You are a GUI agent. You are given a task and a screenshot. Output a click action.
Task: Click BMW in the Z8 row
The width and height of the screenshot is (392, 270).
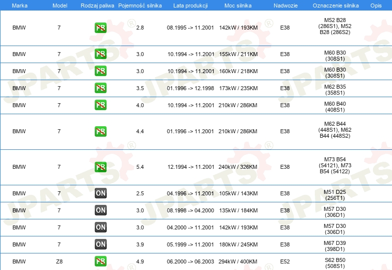coord(19,261)
